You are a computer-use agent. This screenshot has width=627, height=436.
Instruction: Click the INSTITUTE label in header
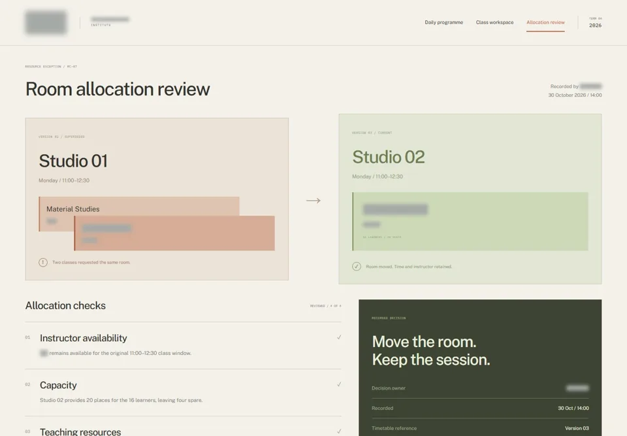[x=101, y=25]
